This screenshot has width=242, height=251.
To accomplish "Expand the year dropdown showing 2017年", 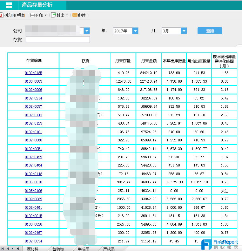I will [x=135, y=31].
